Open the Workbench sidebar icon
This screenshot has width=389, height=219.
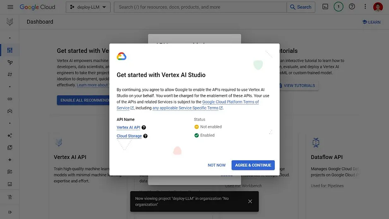tap(10, 111)
